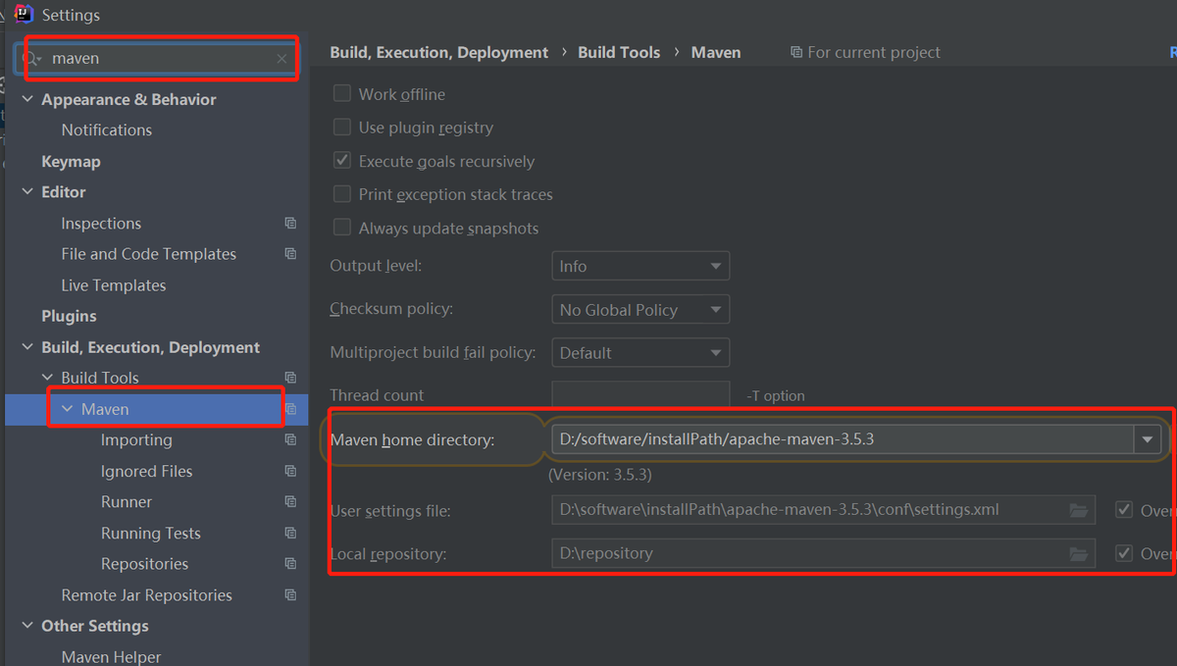Collapse the Build, Execution, Deployment arrow

point(27,347)
